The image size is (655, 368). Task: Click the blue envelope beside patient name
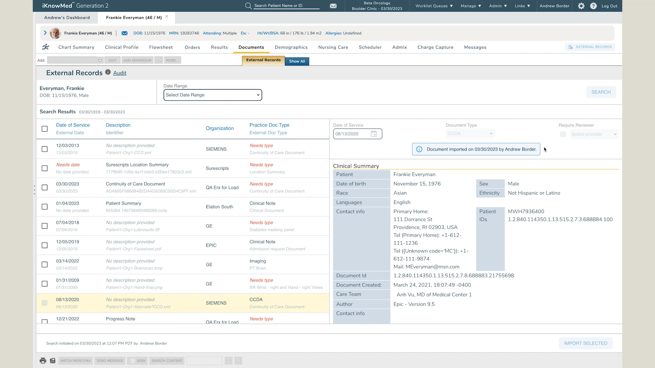click(x=125, y=33)
